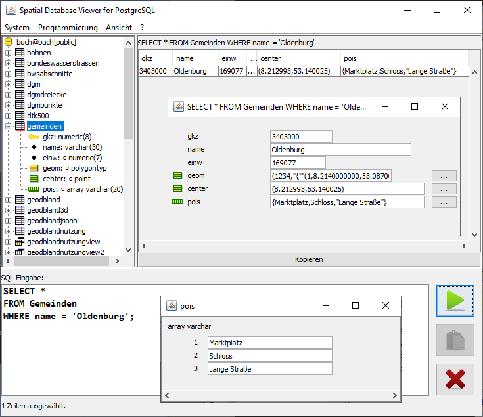Expand the bundeswasserstrassen table node
This screenshot has height=417, width=483.
click(x=9, y=63)
